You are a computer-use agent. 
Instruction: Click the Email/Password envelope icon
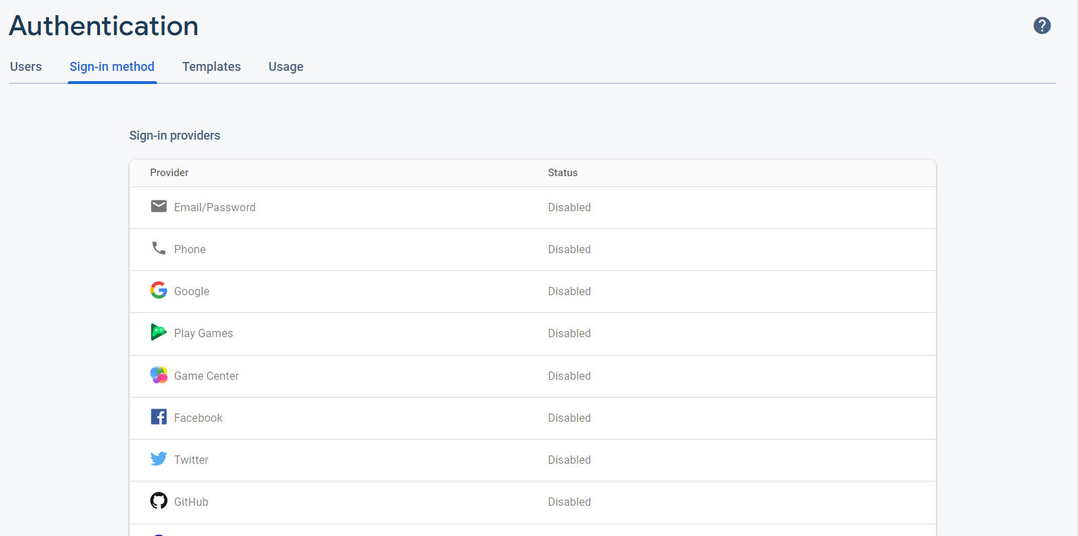click(x=159, y=206)
